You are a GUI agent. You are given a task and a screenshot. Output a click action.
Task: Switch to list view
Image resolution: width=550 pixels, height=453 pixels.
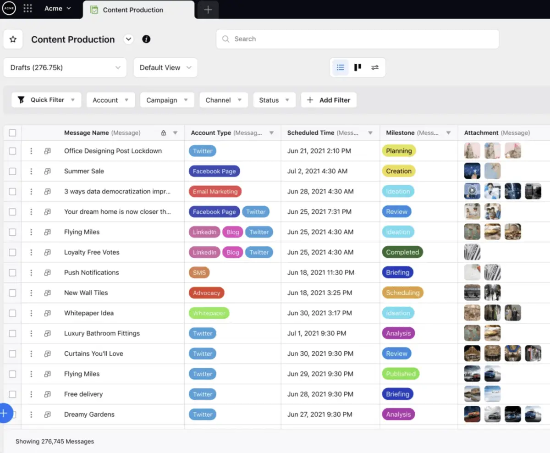tap(340, 67)
